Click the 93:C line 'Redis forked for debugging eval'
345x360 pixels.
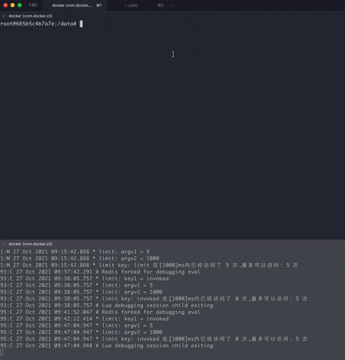coord(100,272)
